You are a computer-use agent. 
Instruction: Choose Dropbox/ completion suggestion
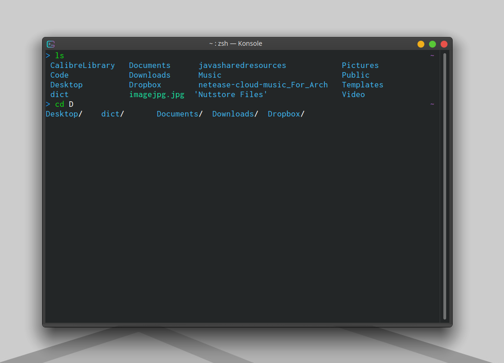(286, 114)
